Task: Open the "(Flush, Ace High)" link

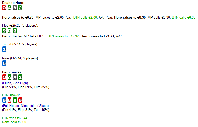Action: pos(15,83)
